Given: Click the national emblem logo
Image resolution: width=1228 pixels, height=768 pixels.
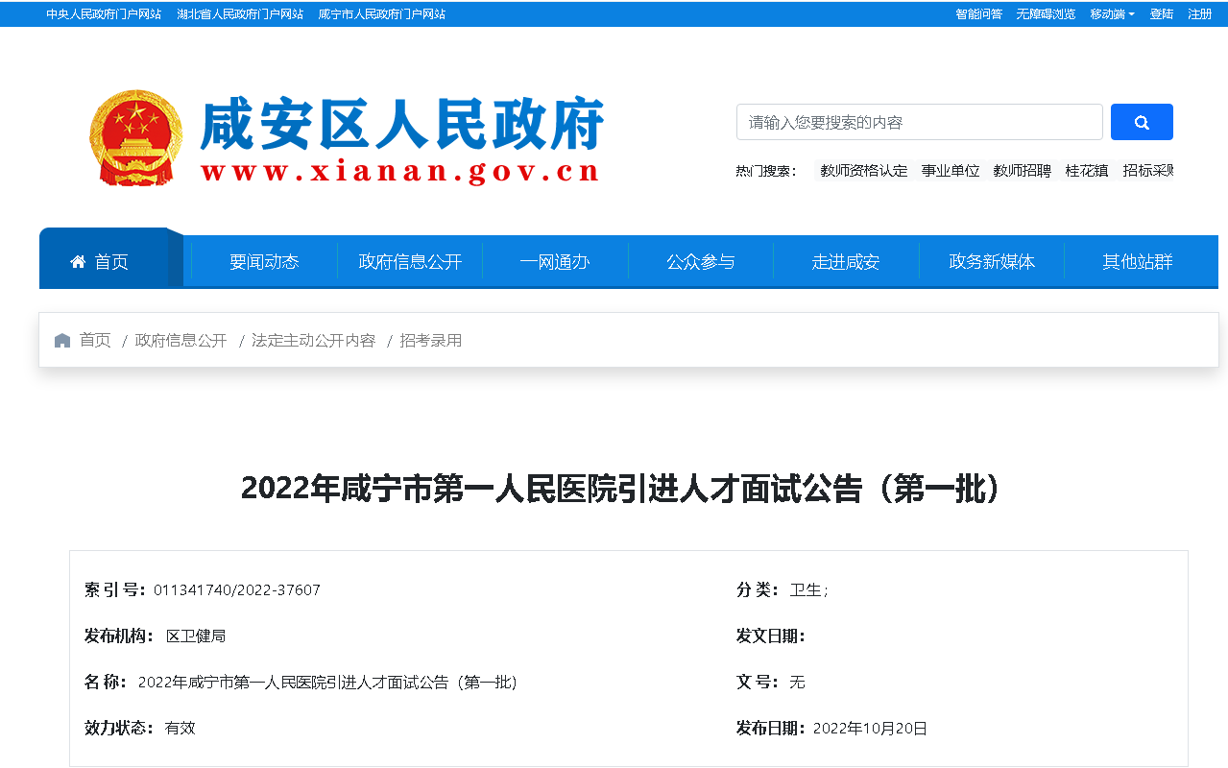Looking at the screenshot, I should (135, 137).
